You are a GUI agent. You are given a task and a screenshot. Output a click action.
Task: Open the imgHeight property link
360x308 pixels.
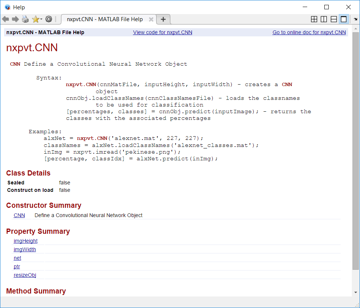pyautogui.click(x=26, y=241)
